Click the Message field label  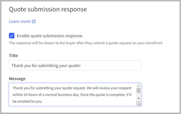pyautogui.click(x=17, y=79)
